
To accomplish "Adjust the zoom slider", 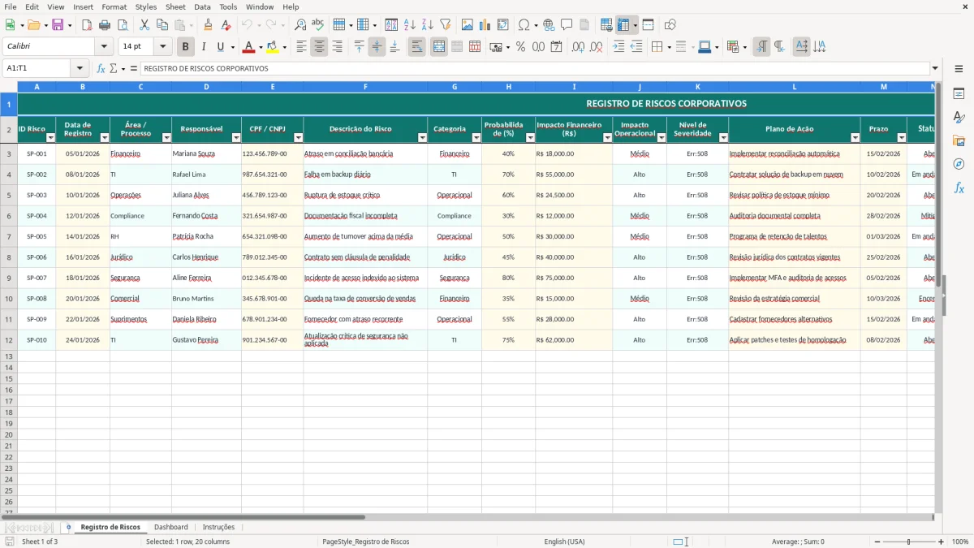I will 908,542.
